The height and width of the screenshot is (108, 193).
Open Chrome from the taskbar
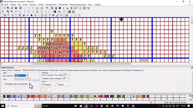coord(107,106)
